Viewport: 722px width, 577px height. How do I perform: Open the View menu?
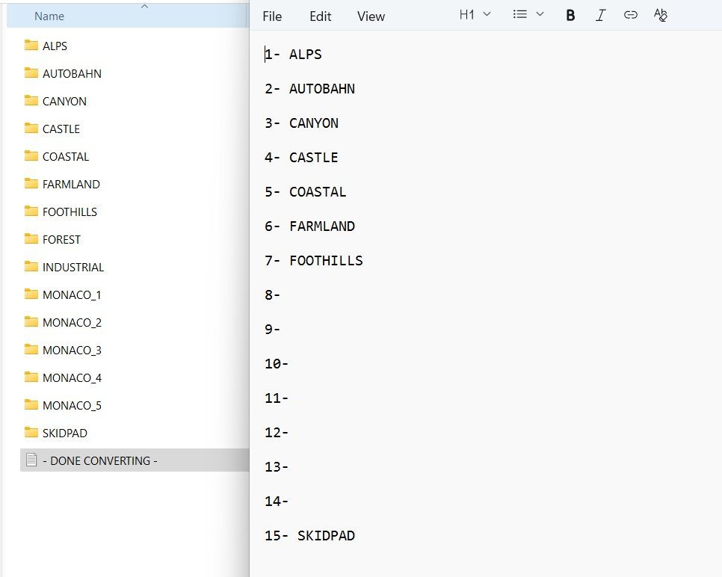pos(371,16)
